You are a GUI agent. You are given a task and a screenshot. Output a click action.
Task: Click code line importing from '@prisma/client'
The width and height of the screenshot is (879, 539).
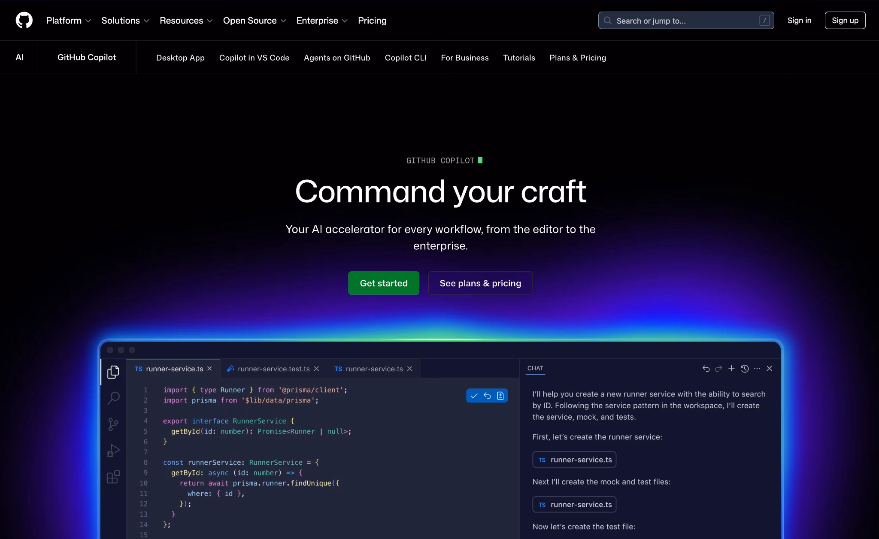[x=255, y=390]
